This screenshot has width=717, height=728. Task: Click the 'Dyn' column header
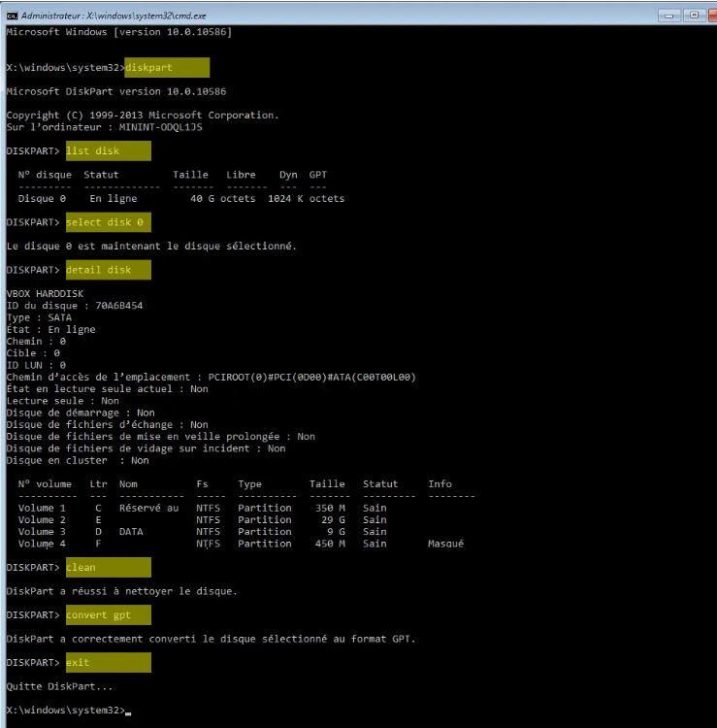288,175
